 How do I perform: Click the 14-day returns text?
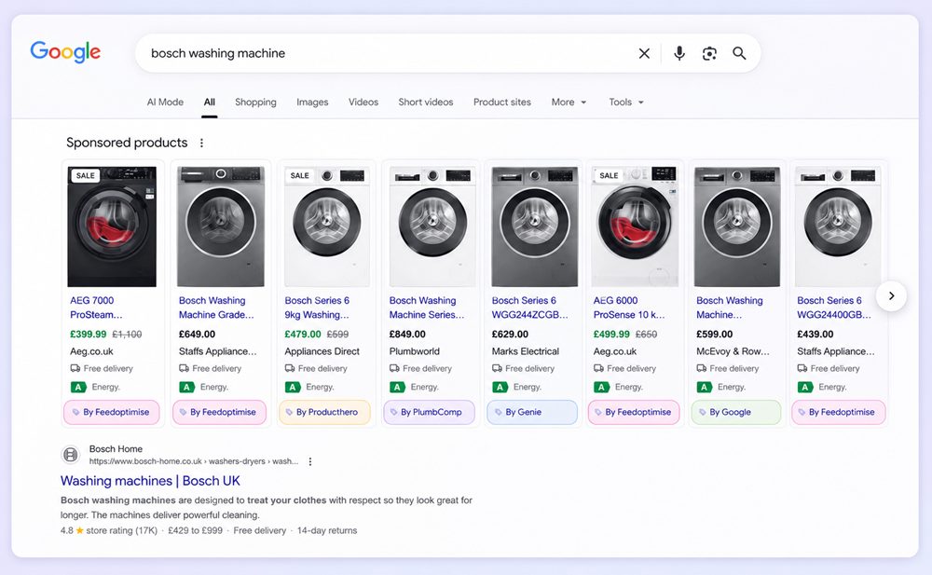coord(327,530)
